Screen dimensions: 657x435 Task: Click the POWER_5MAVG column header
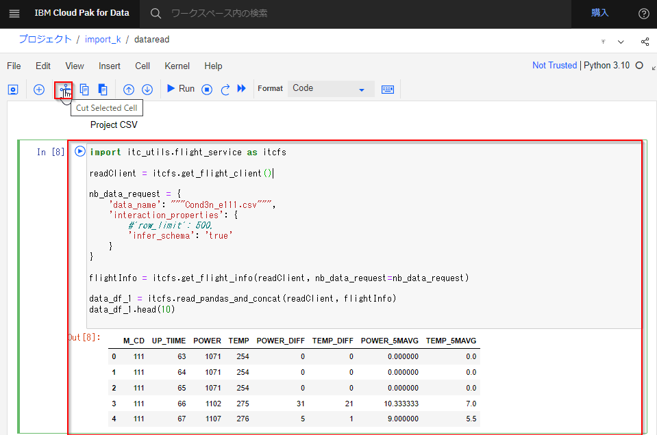click(x=390, y=341)
